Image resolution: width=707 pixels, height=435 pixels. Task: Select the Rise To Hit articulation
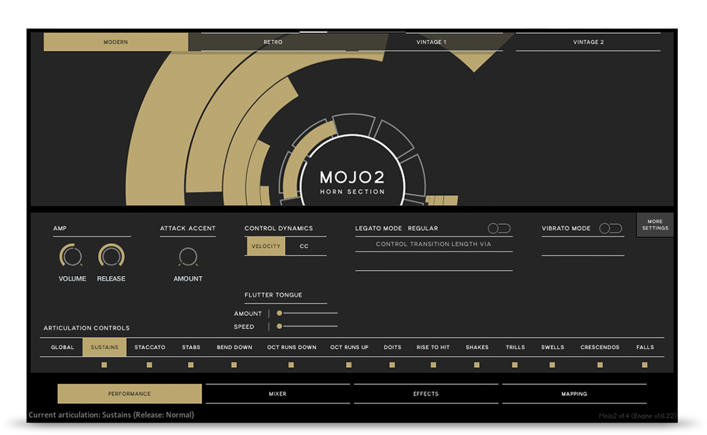[433, 347]
